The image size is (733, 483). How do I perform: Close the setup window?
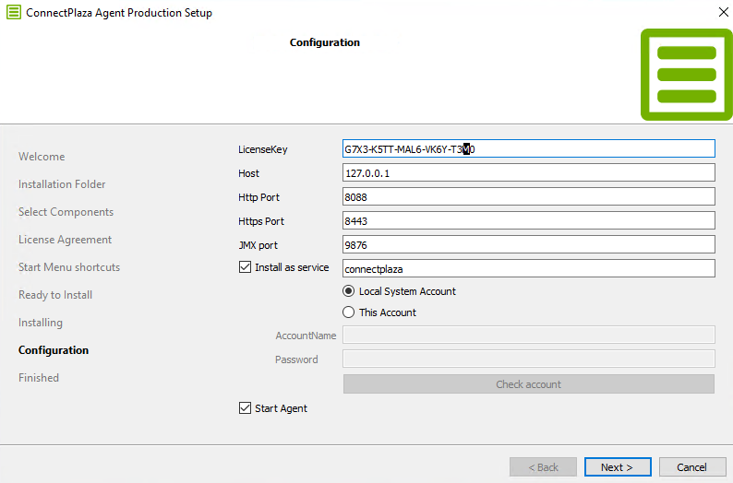point(723,12)
